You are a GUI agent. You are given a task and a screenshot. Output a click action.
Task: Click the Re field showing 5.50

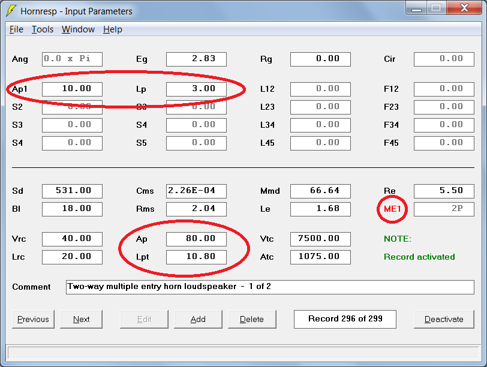coord(444,191)
